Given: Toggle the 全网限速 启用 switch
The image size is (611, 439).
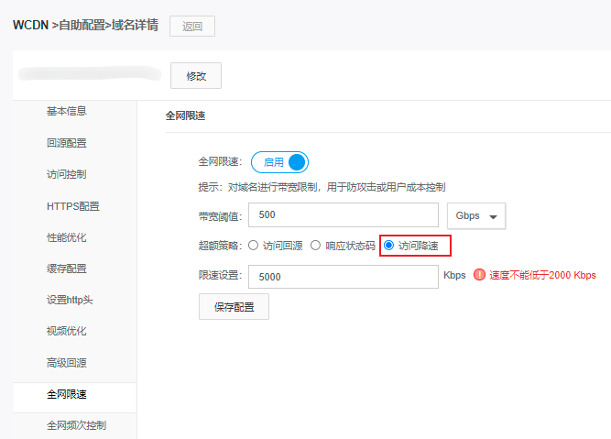Looking at the screenshot, I should pos(279,162).
